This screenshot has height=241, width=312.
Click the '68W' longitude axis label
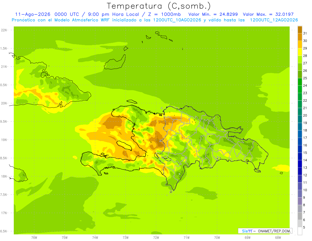[x=278, y=238]
